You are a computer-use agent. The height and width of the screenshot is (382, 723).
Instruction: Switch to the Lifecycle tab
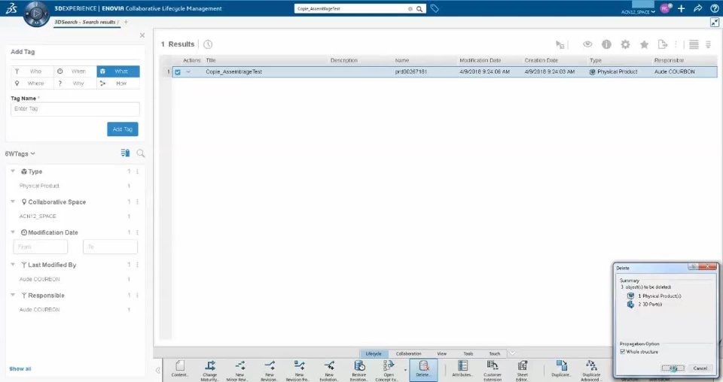[374, 353]
